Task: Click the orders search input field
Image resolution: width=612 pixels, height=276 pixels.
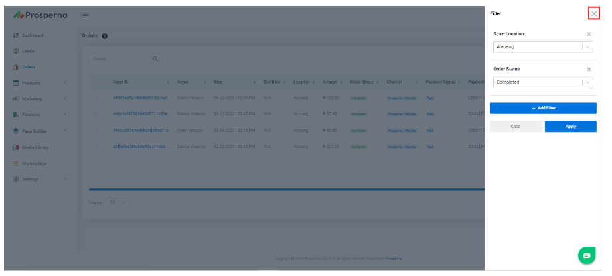Action: (118, 59)
